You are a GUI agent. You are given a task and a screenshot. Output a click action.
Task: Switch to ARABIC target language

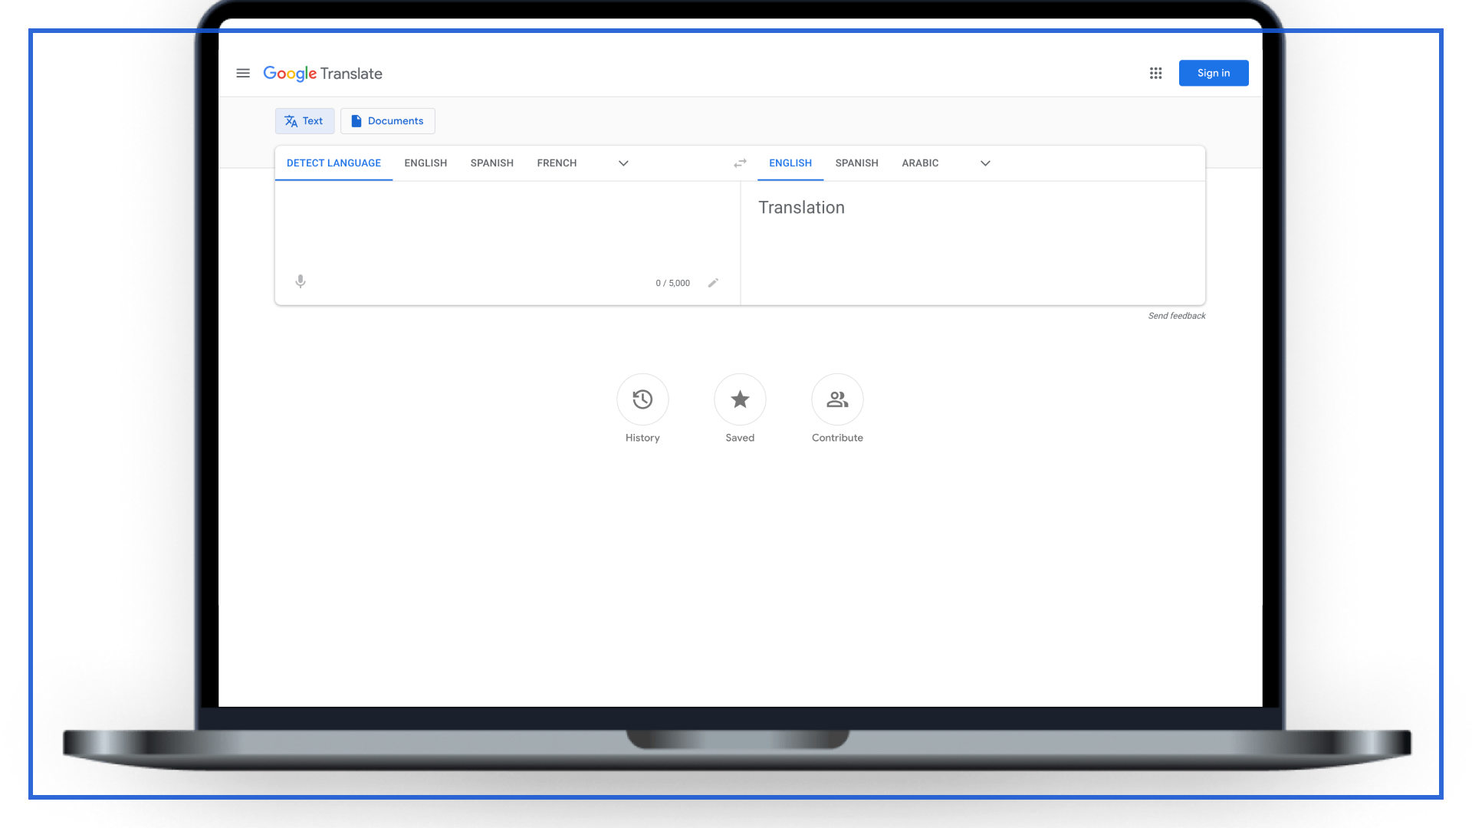tap(920, 163)
